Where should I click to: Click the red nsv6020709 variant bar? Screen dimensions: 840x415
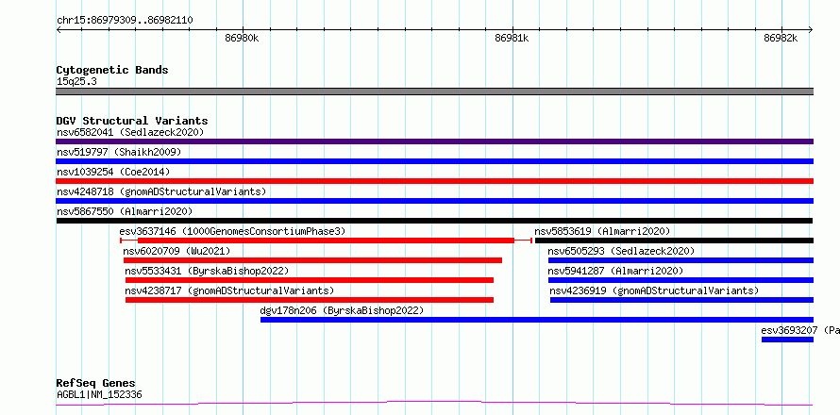[x=312, y=260]
